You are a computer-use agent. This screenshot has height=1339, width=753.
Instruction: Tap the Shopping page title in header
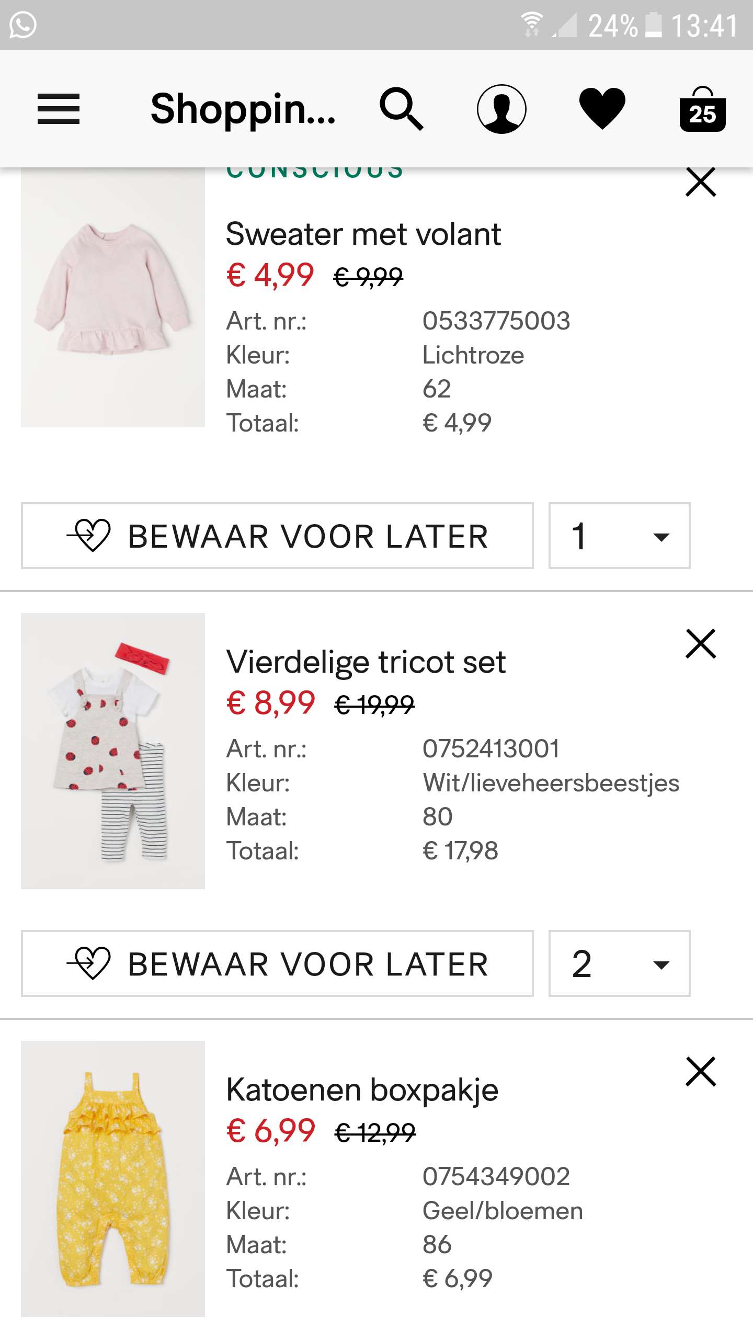pos(243,109)
